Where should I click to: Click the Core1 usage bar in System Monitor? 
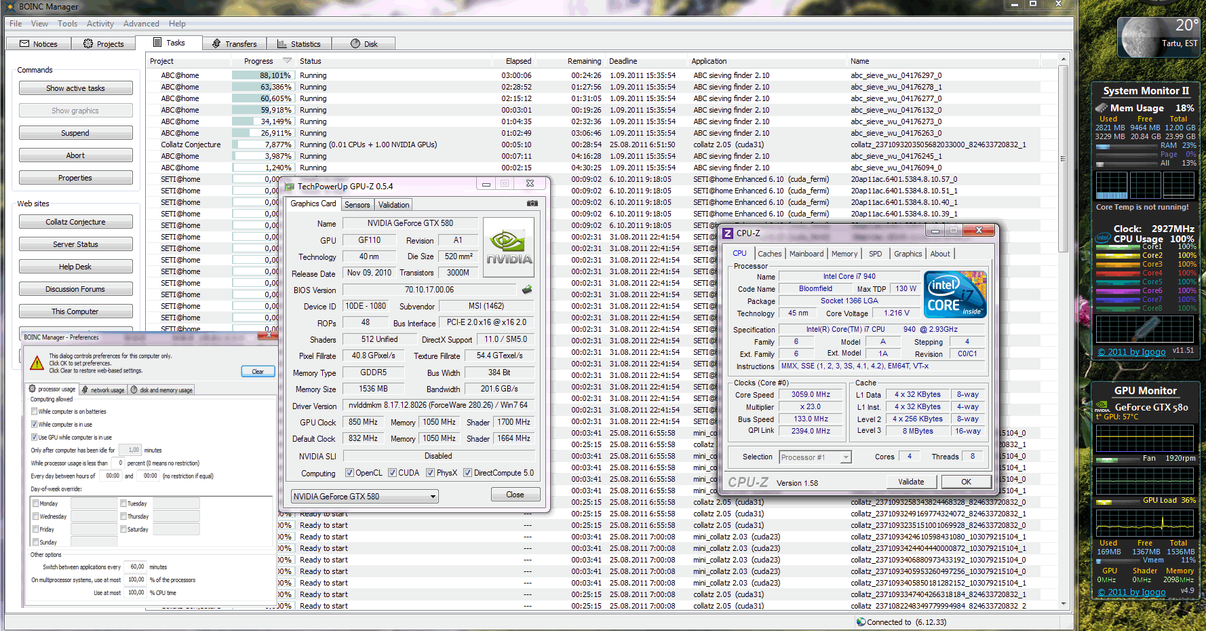1118,247
